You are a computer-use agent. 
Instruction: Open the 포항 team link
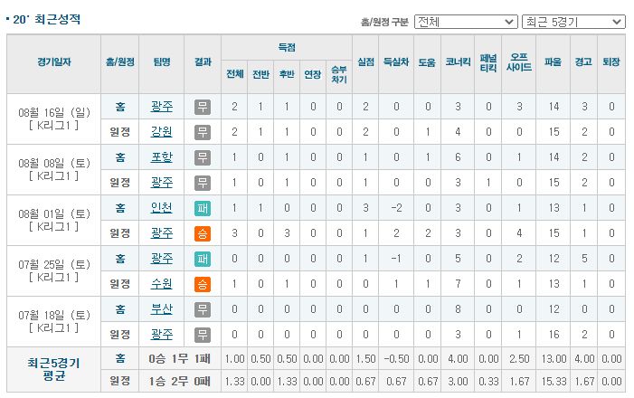pos(161,157)
